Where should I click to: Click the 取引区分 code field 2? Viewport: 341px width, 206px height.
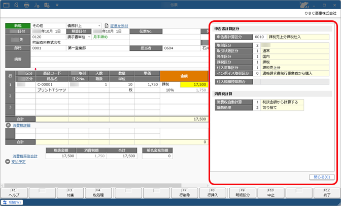tap(257, 45)
